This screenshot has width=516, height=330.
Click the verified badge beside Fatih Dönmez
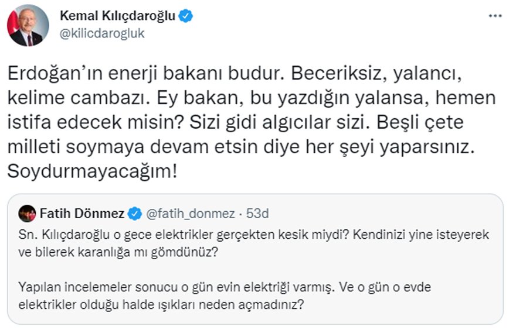tap(134, 214)
